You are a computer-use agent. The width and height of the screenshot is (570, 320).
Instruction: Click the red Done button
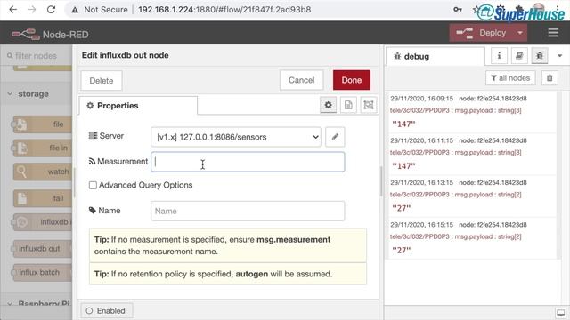click(x=352, y=80)
